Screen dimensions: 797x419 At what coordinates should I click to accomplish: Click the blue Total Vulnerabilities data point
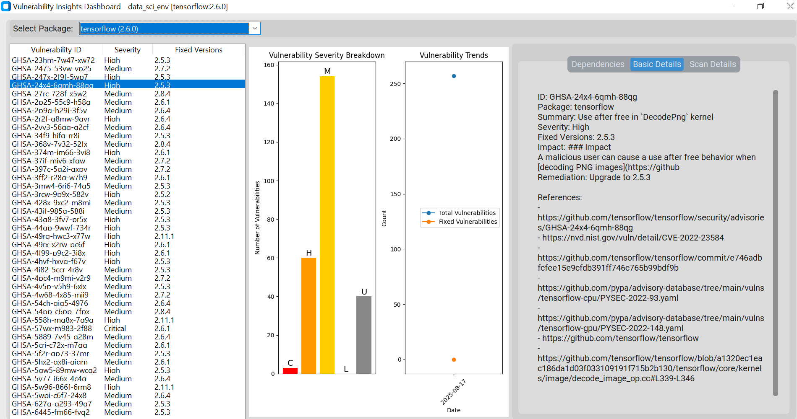454,76
